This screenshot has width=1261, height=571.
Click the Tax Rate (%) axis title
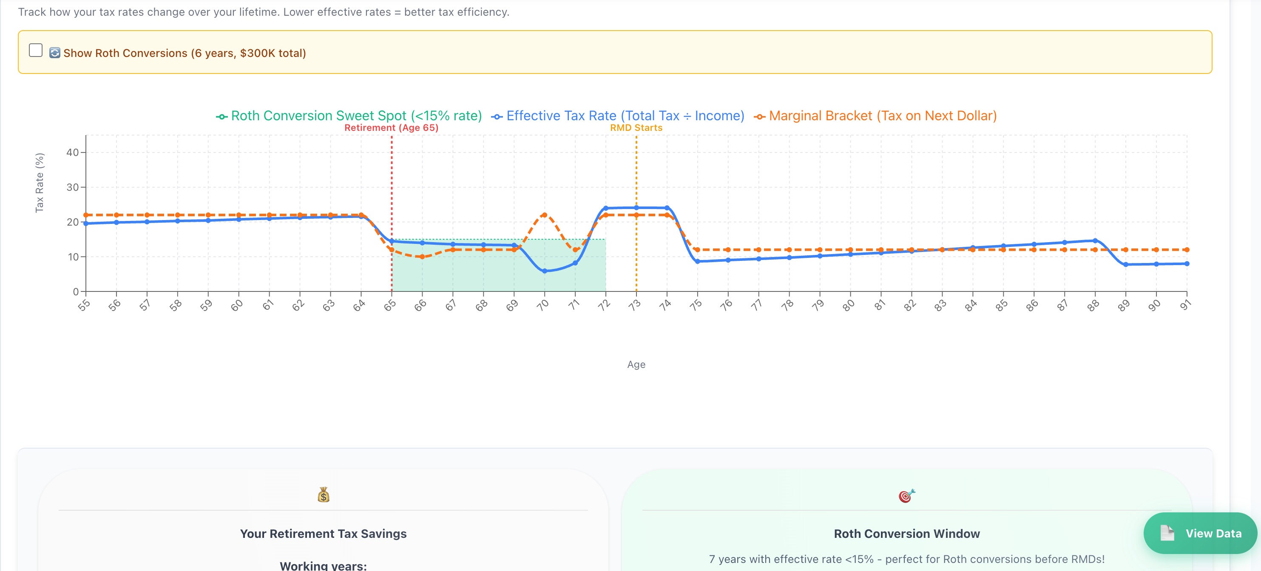[x=40, y=183]
